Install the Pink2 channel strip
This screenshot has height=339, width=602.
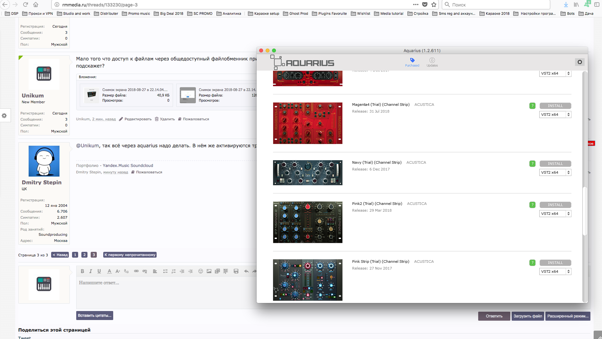[x=555, y=205]
